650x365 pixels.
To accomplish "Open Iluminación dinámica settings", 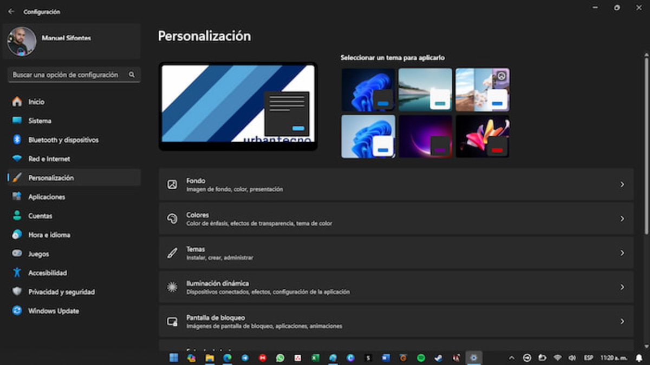I will 396,287.
